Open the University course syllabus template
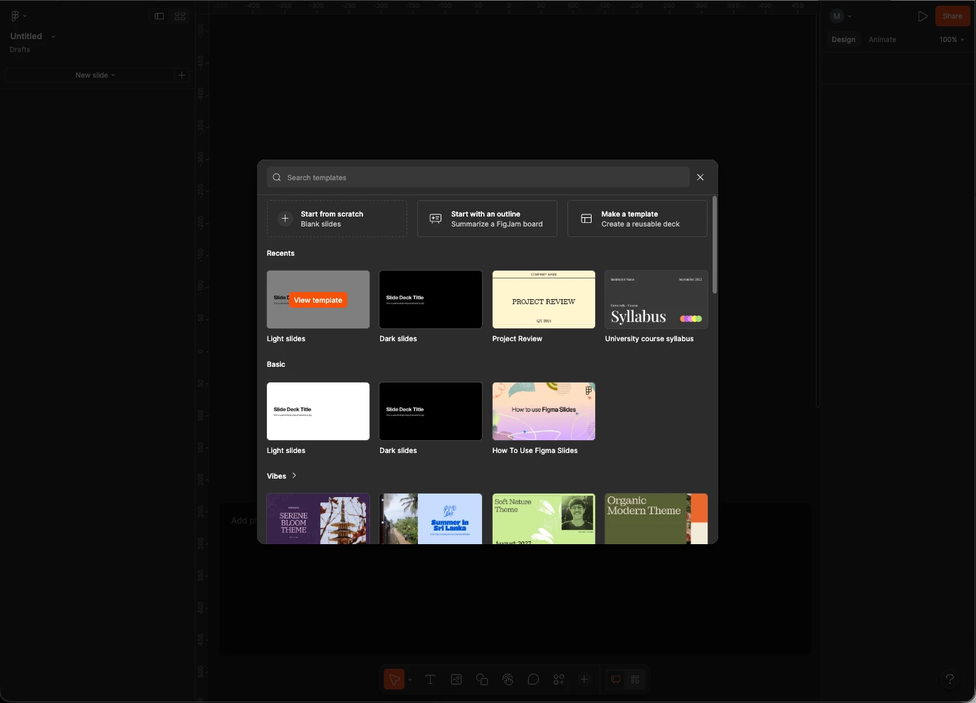The width and height of the screenshot is (976, 703). (x=656, y=299)
